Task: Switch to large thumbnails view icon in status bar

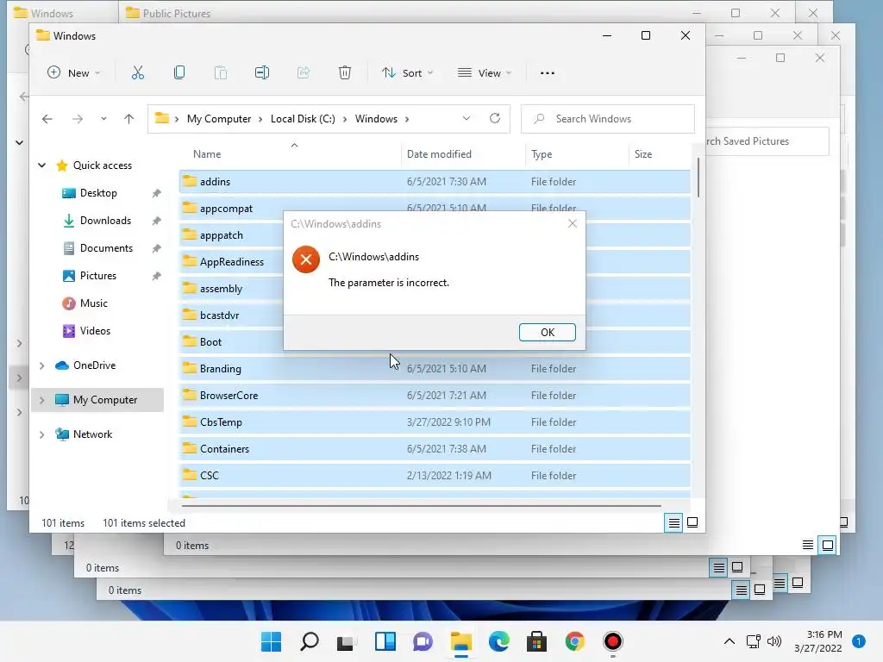Action: coord(692,523)
